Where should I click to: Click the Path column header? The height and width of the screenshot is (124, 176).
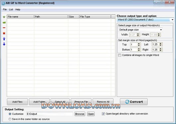click(51, 17)
